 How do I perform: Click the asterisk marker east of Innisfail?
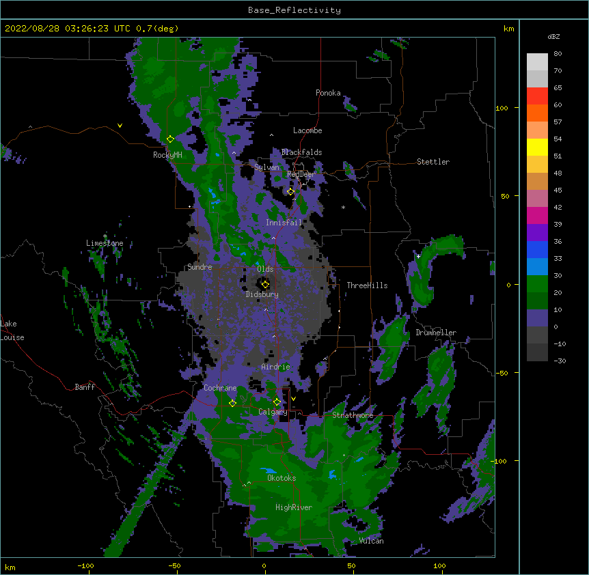(343, 207)
